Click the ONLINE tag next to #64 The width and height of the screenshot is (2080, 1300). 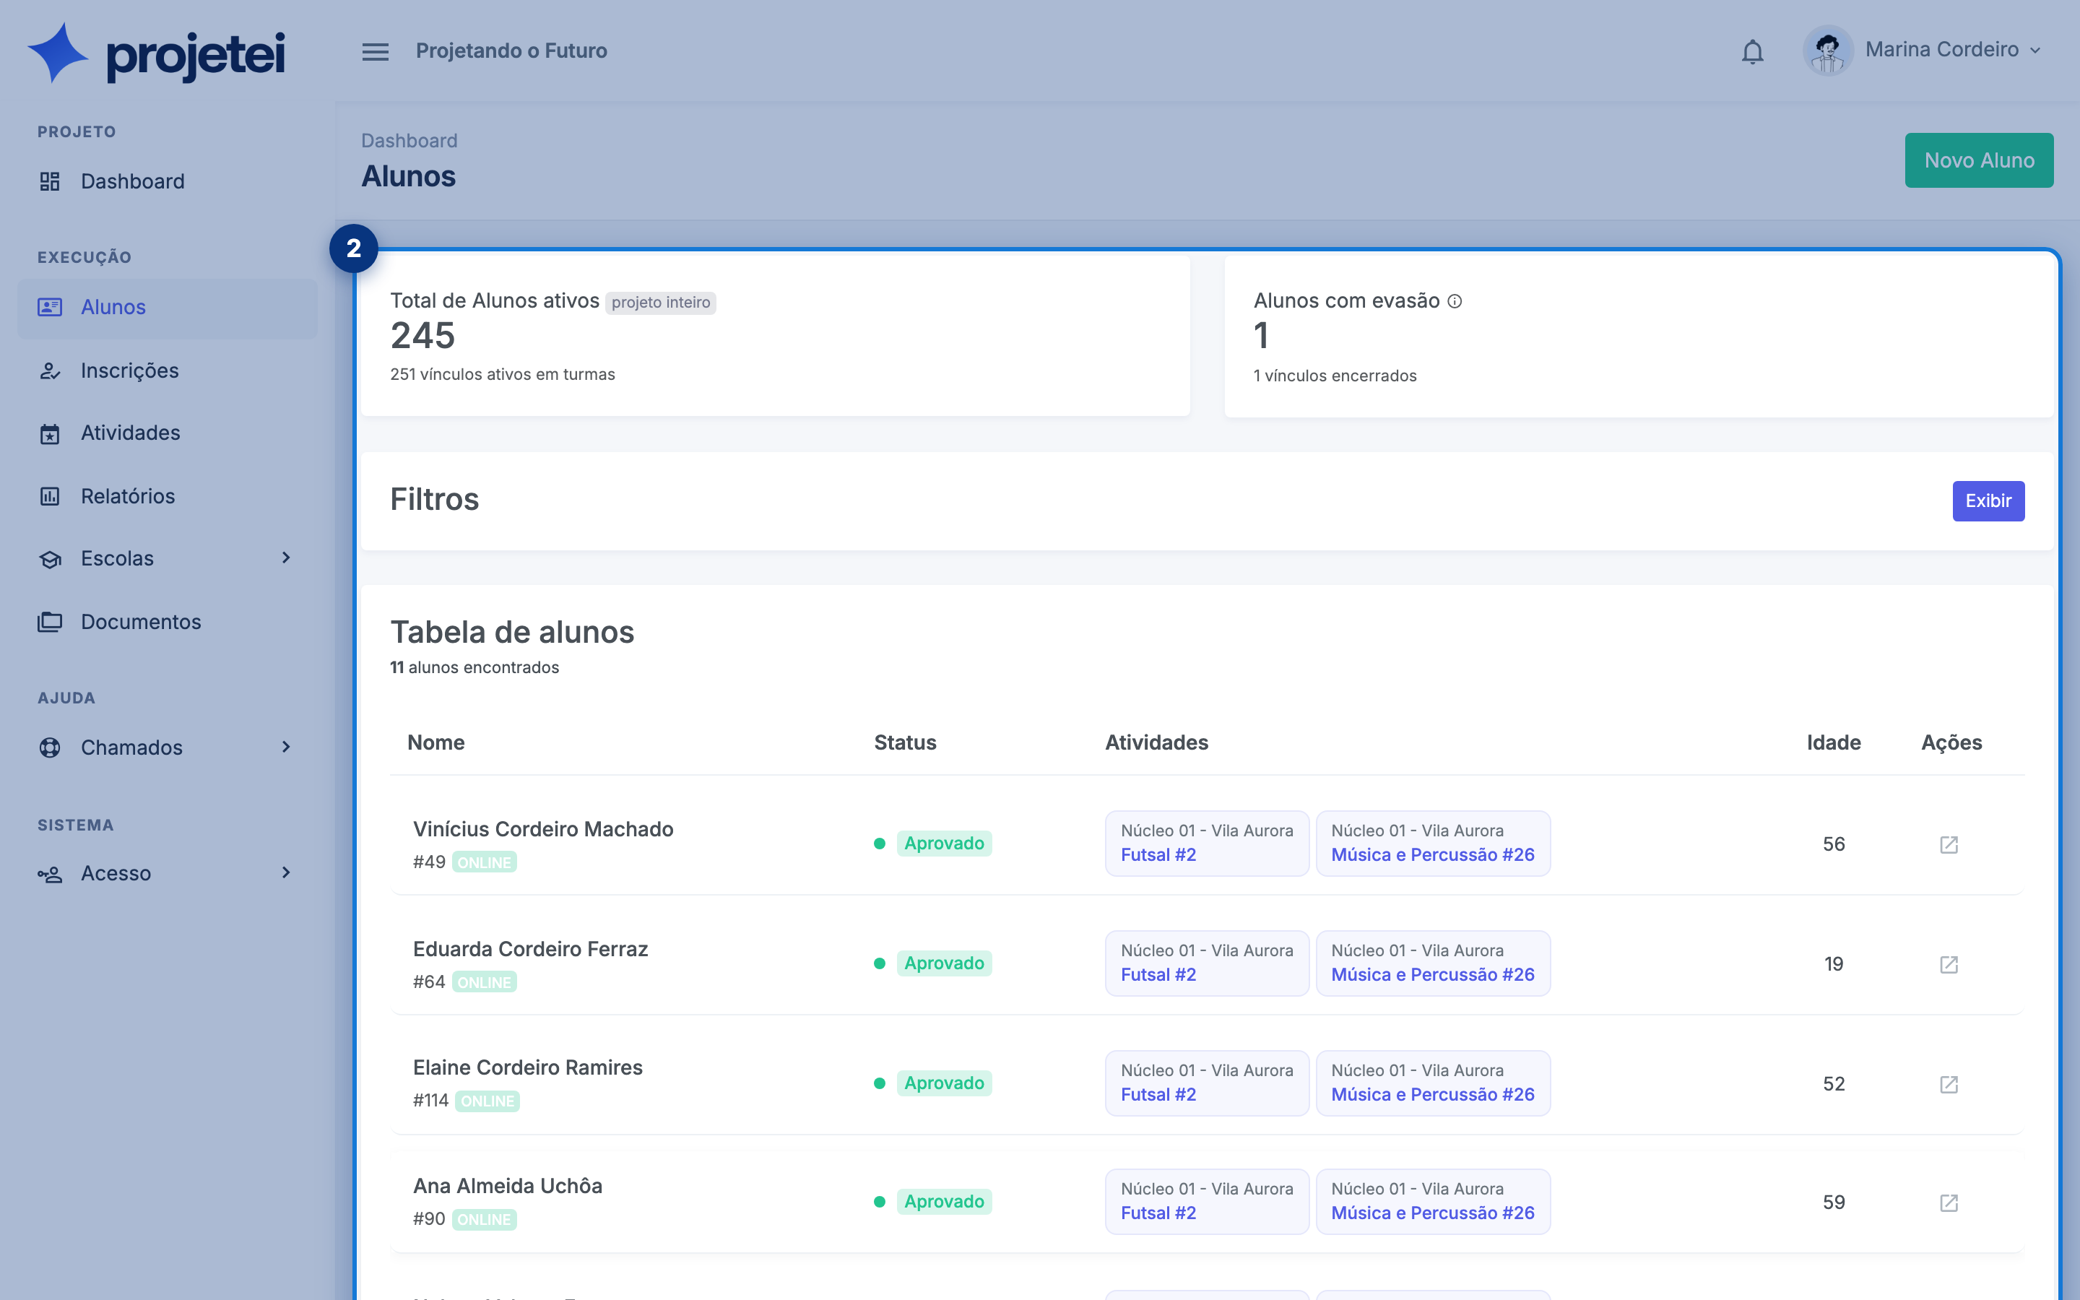click(x=484, y=983)
